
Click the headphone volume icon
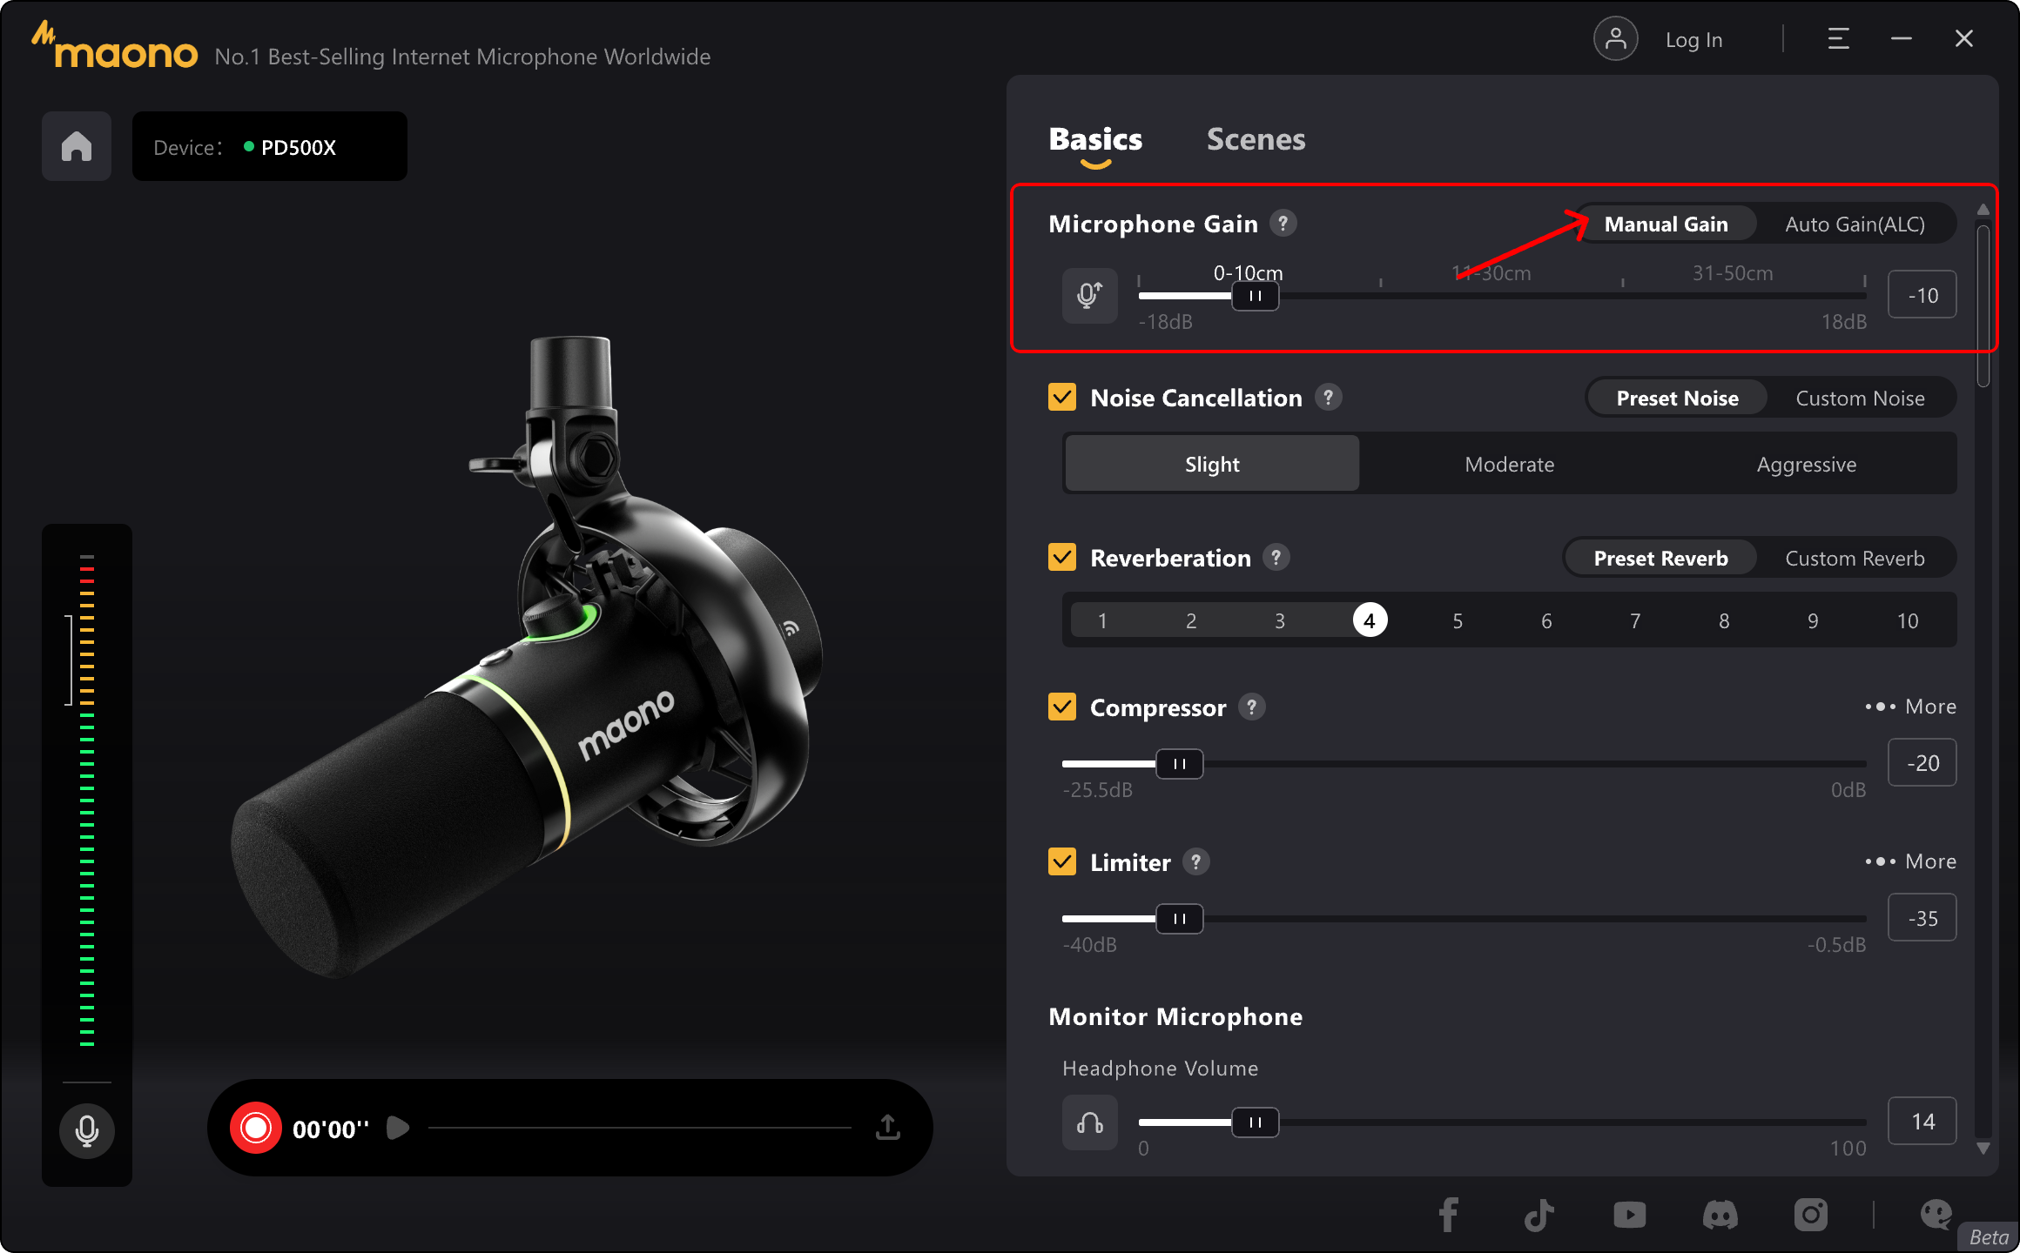pos(1089,1122)
